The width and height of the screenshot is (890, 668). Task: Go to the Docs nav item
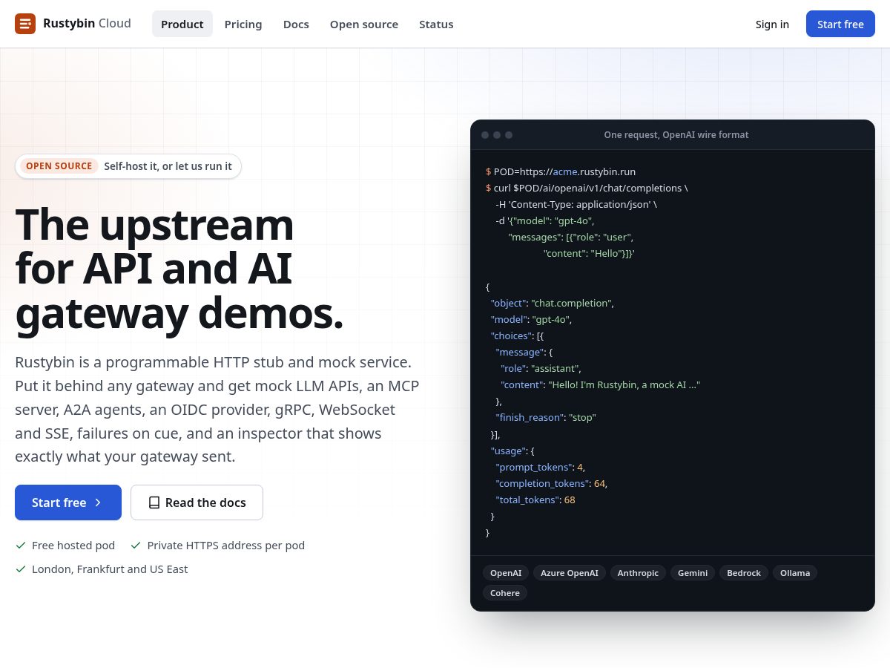tap(296, 24)
